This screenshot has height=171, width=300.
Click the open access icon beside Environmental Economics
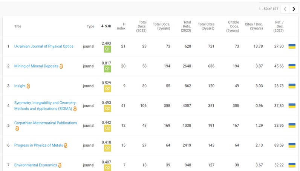(60, 165)
